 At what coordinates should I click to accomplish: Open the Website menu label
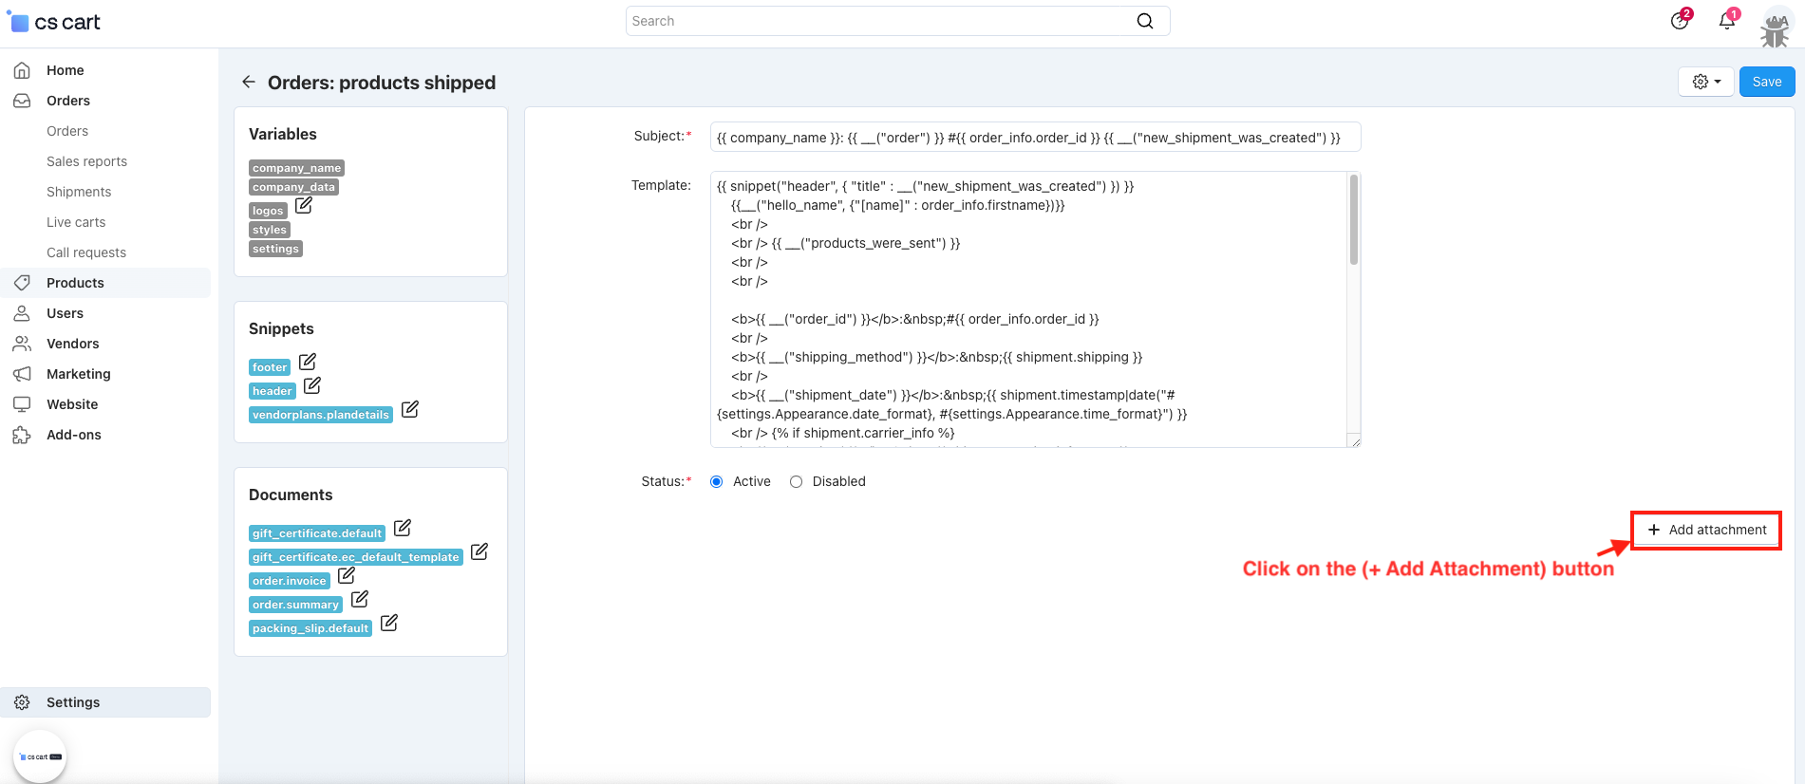click(72, 404)
